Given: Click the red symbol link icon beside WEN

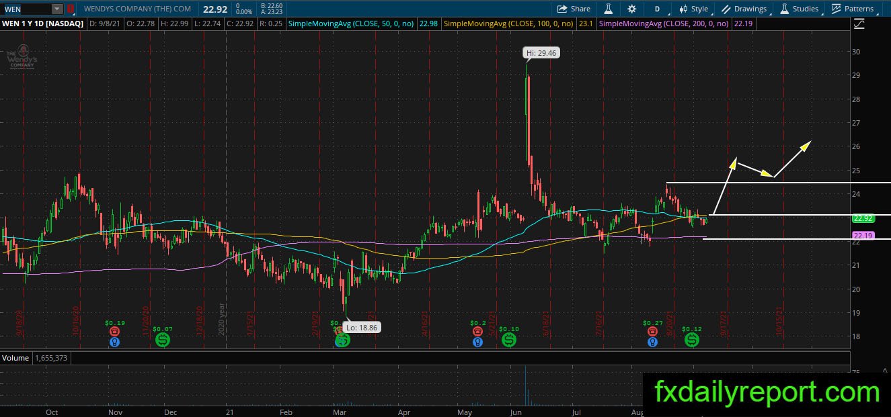Looking at the screenshot, I should tap(70, 9).
